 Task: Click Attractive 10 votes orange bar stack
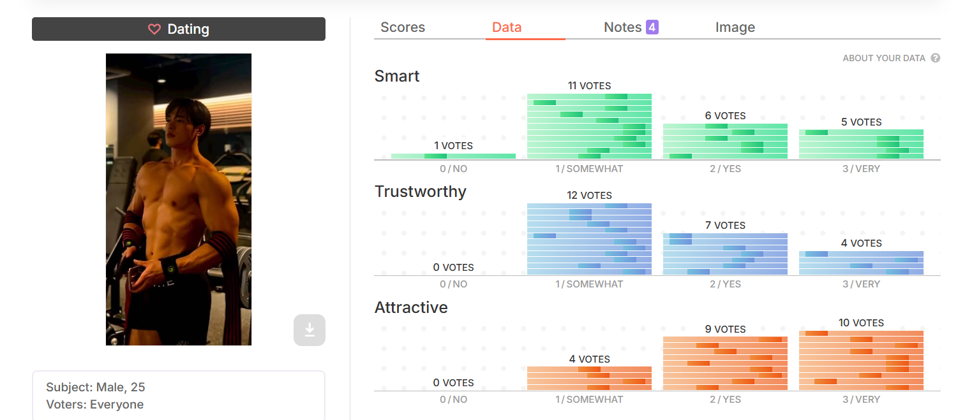pyautogui.click(x=861, y=360)
